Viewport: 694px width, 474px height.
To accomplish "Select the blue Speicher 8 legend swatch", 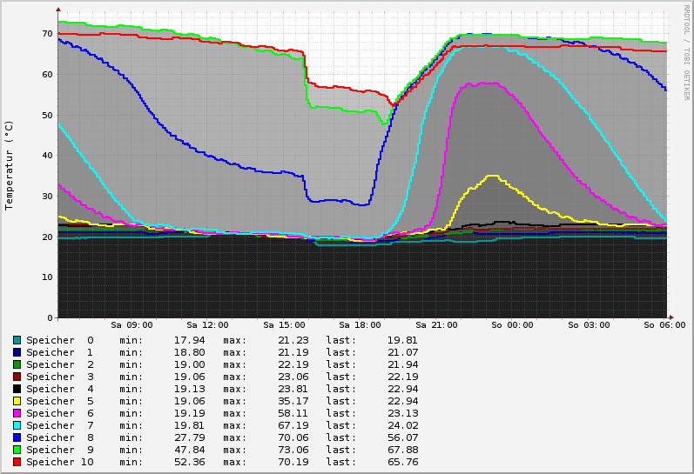I will [x=17, y=437].
